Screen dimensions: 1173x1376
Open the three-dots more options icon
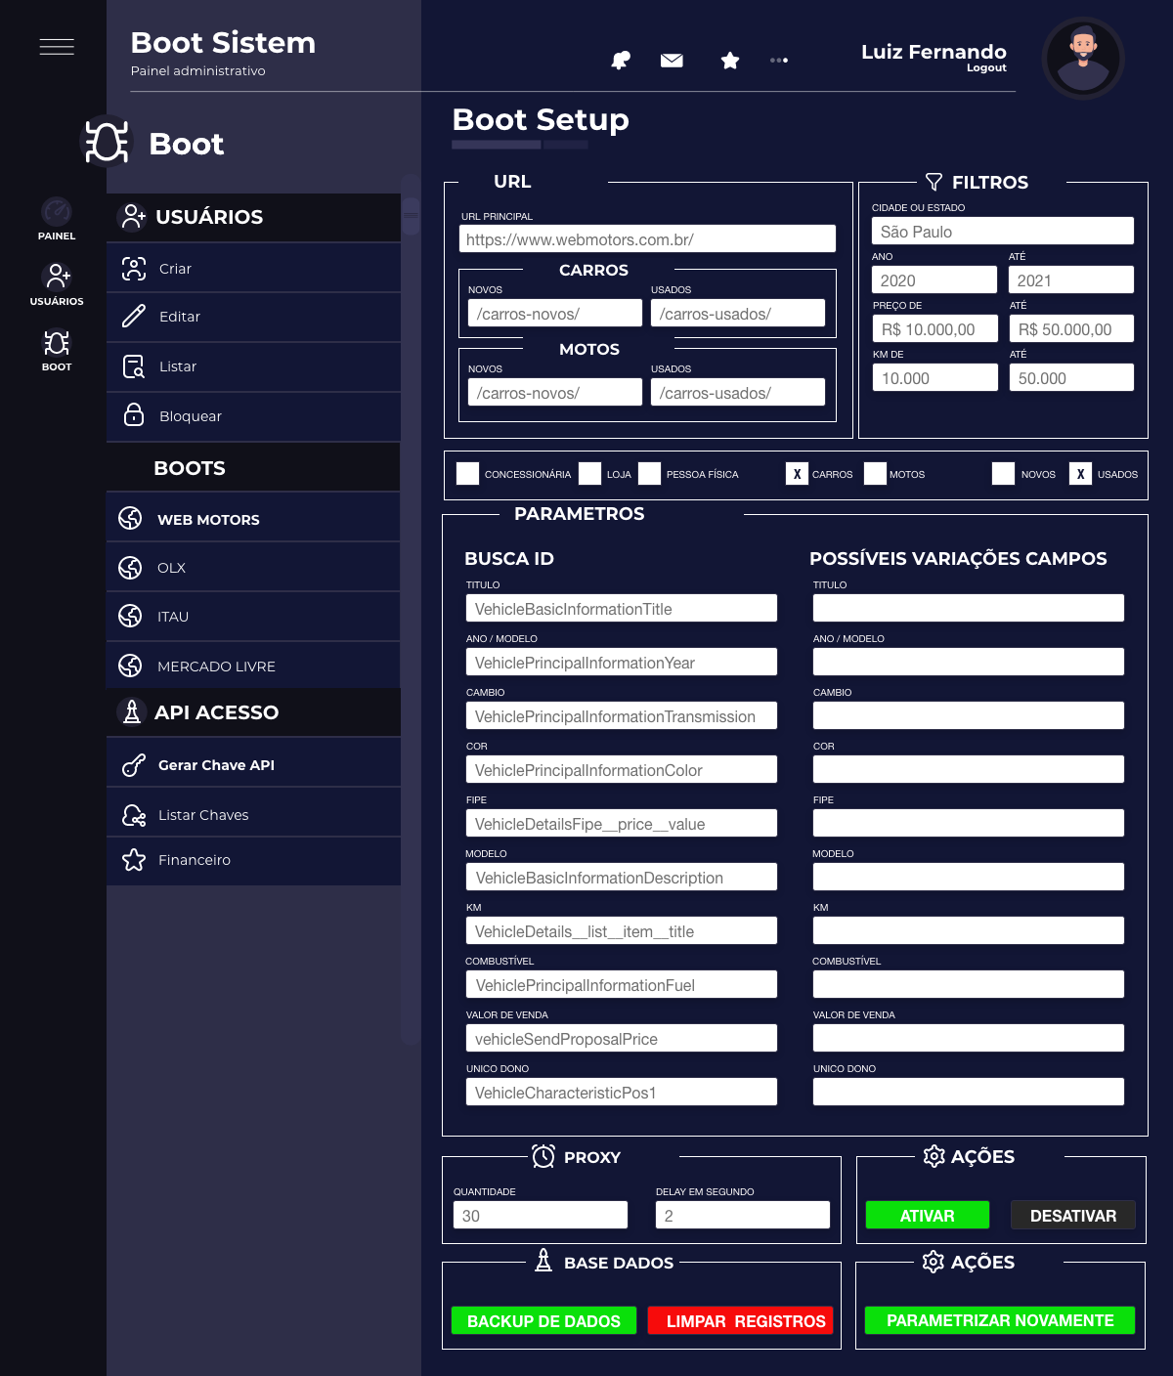pyautogui.click(x=779, y=61)
